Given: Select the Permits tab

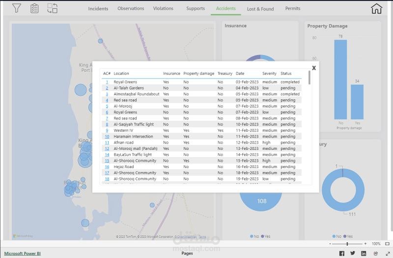Looking at the screenshot, I should pyautogui.click(x=292, y=8).
